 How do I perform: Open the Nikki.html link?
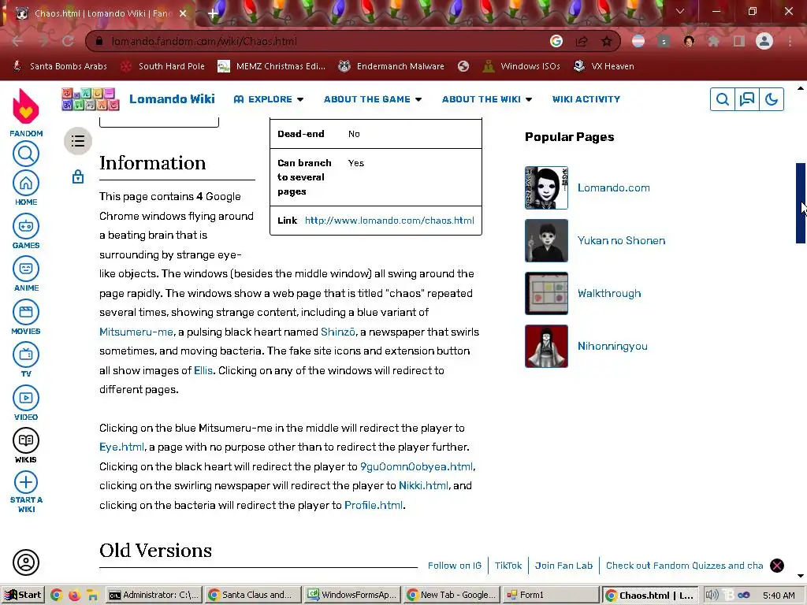point(423,485)
